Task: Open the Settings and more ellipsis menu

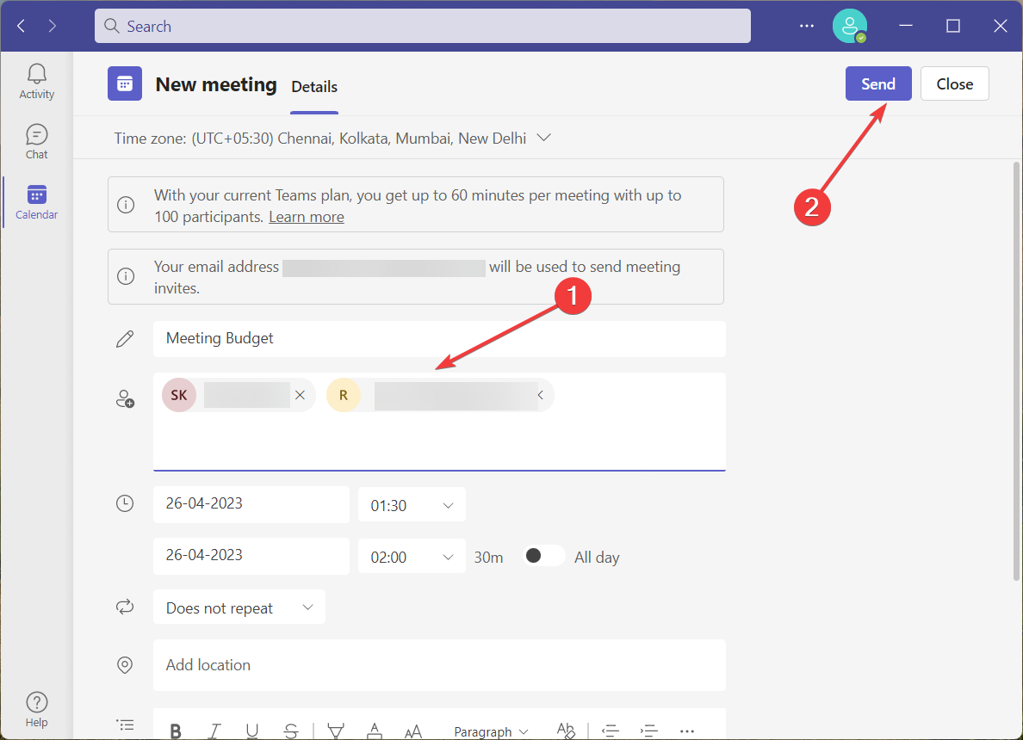Action: pyautogui.click(x=806, y=26)
